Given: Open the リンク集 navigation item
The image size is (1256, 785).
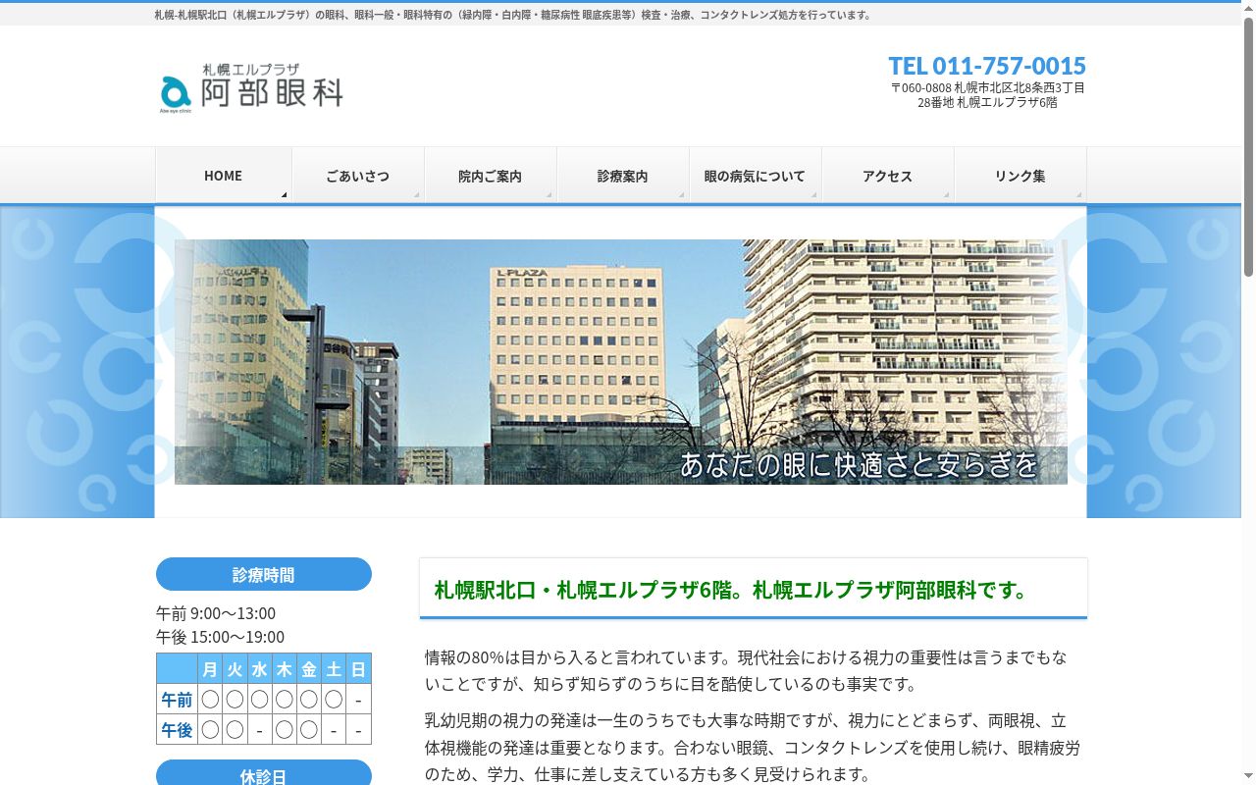Looking at the screenshot, I should pos(1020,176).
